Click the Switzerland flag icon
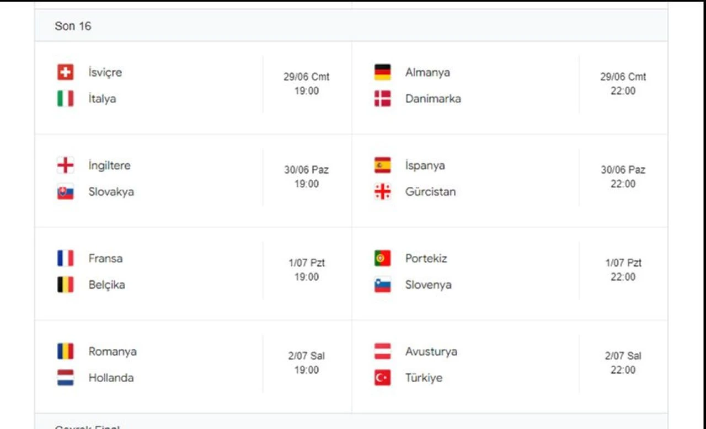 [65, 72]
